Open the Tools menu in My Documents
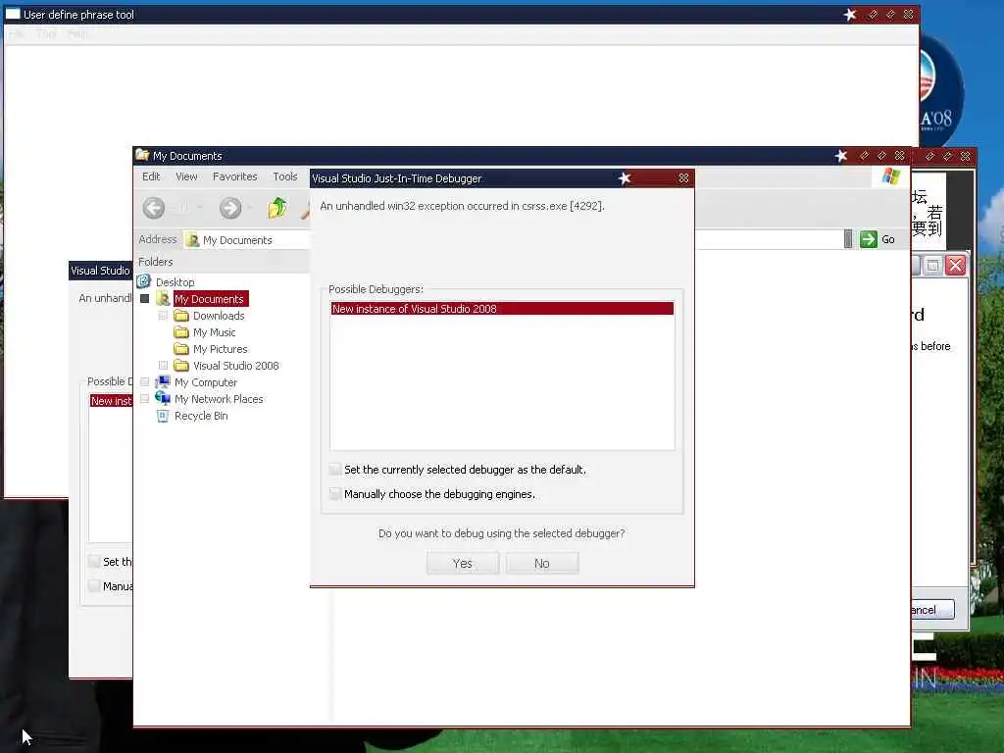Image resolution: width=1004 pixels, height=753 pixels. point(285,176)
